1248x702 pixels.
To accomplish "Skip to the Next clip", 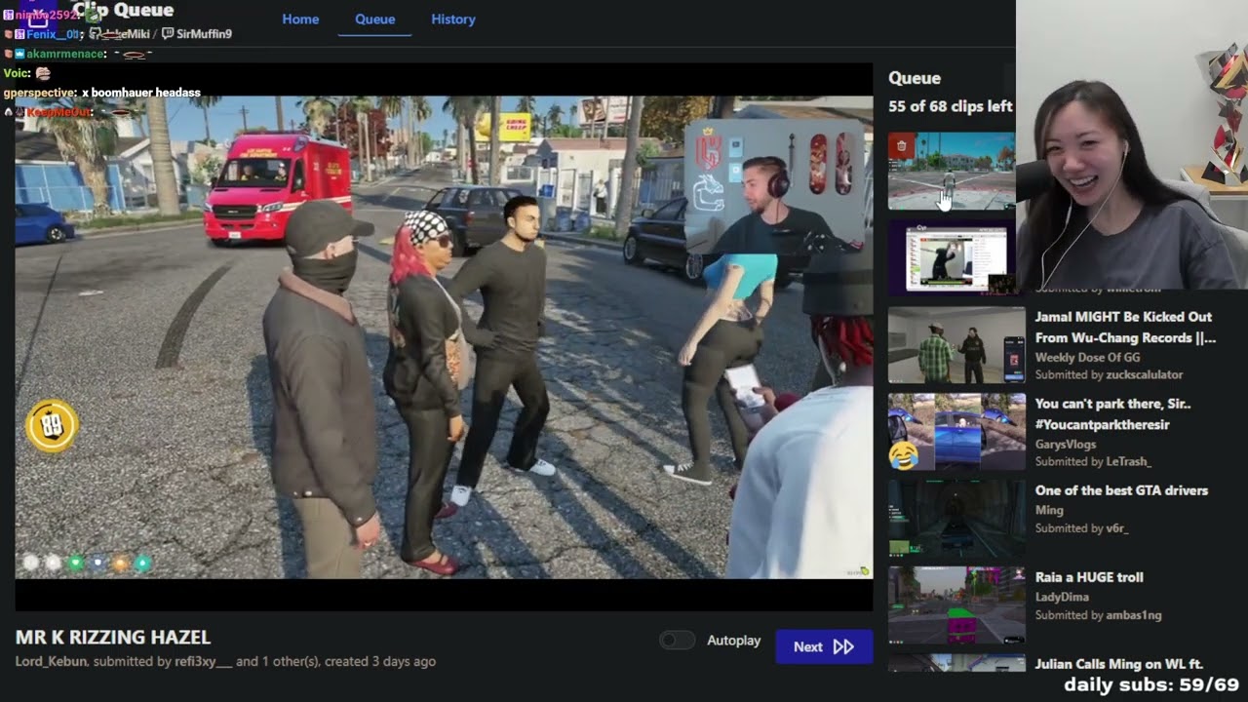I will tap(824, 646).
